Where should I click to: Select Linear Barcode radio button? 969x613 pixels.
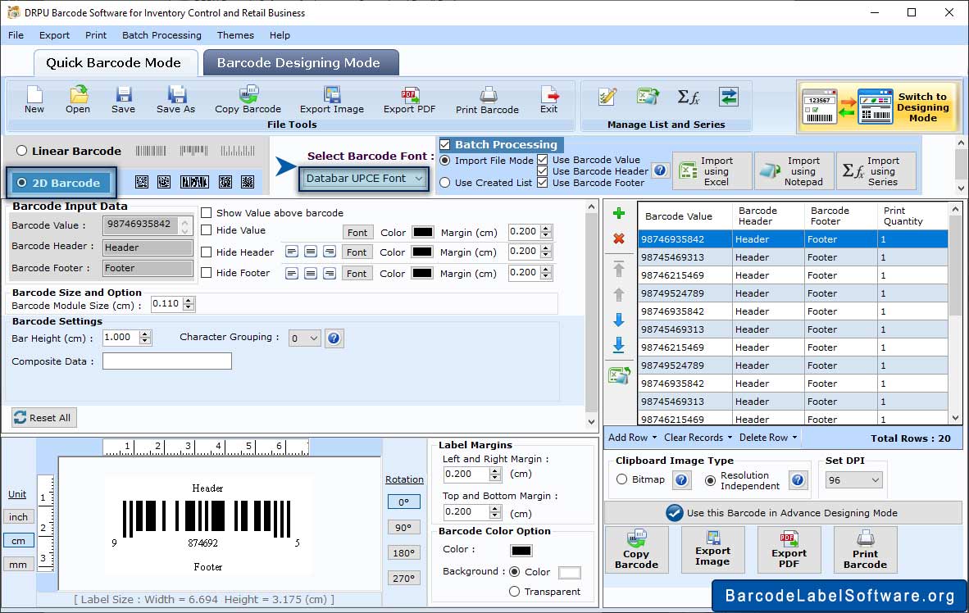click(21, 151)
